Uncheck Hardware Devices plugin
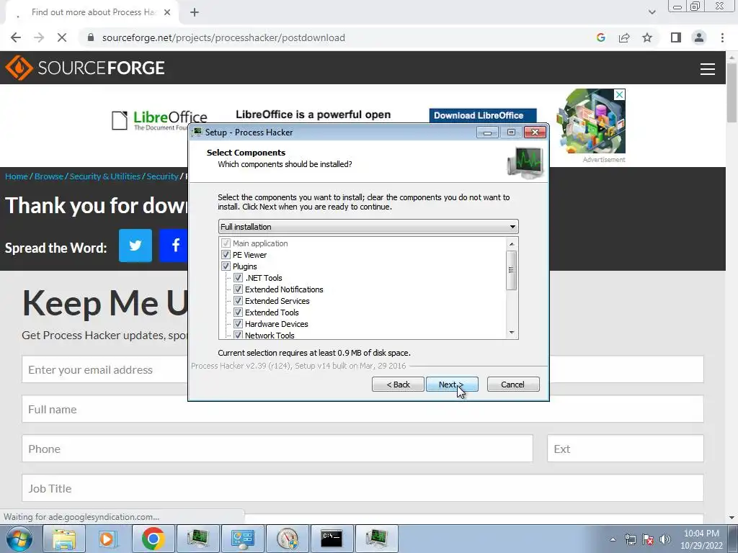The width and height of the screenshot is (738, 553). coord(238,324)
